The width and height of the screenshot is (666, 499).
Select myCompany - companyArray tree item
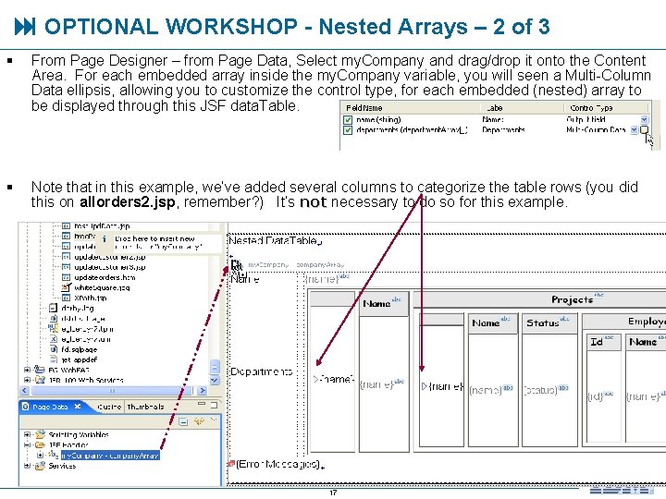(110, 456)
